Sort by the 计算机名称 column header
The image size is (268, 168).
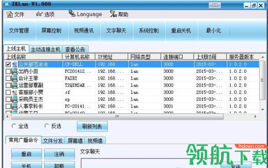pos(79,57)
